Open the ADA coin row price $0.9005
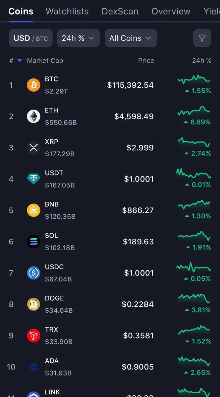The width and height of the screenshot is (220, 397). pos(137,367)
